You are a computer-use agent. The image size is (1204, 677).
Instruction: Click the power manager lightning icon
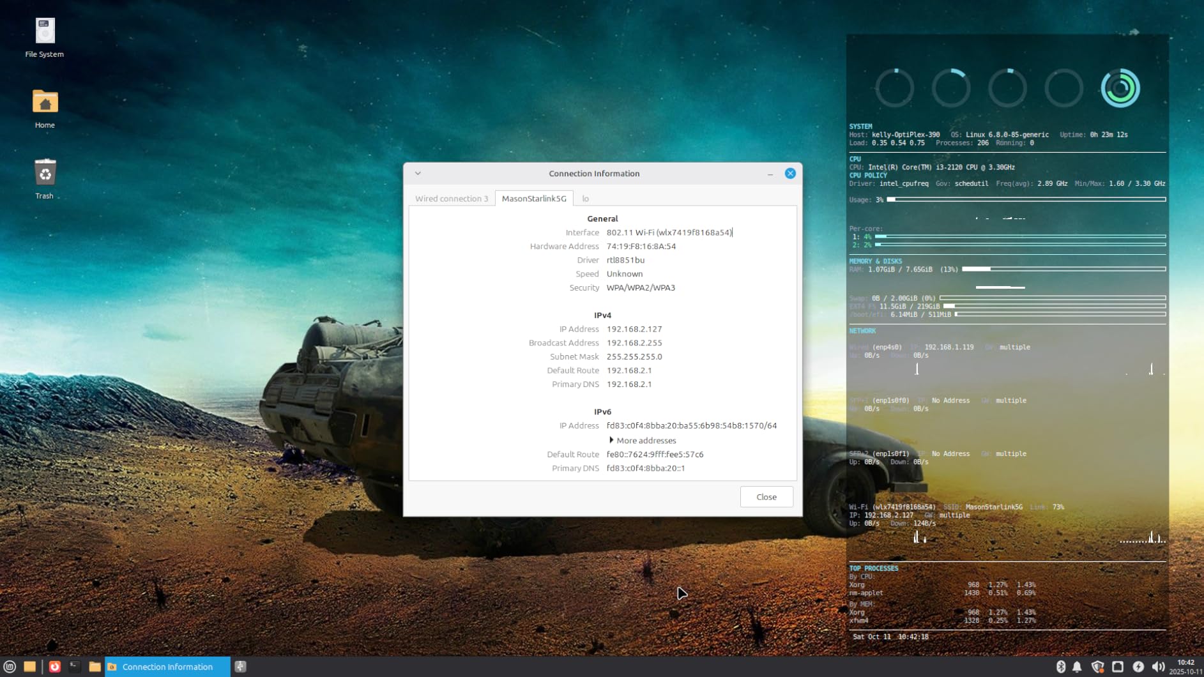[1138, 667]
